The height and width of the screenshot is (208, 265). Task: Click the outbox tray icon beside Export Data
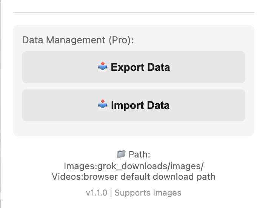click(x=103, y=67)
